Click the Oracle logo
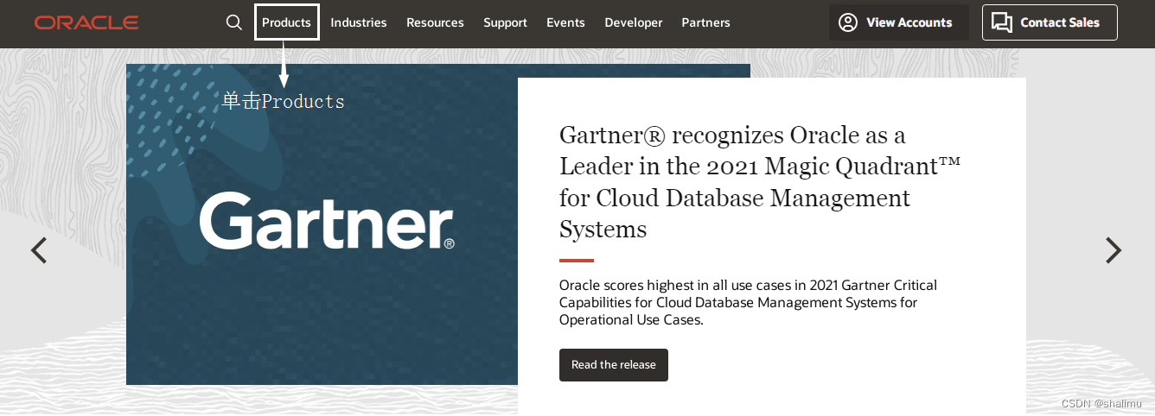Screen dimensions: 1155x416 pyautogui.click(x=86, y=22)
